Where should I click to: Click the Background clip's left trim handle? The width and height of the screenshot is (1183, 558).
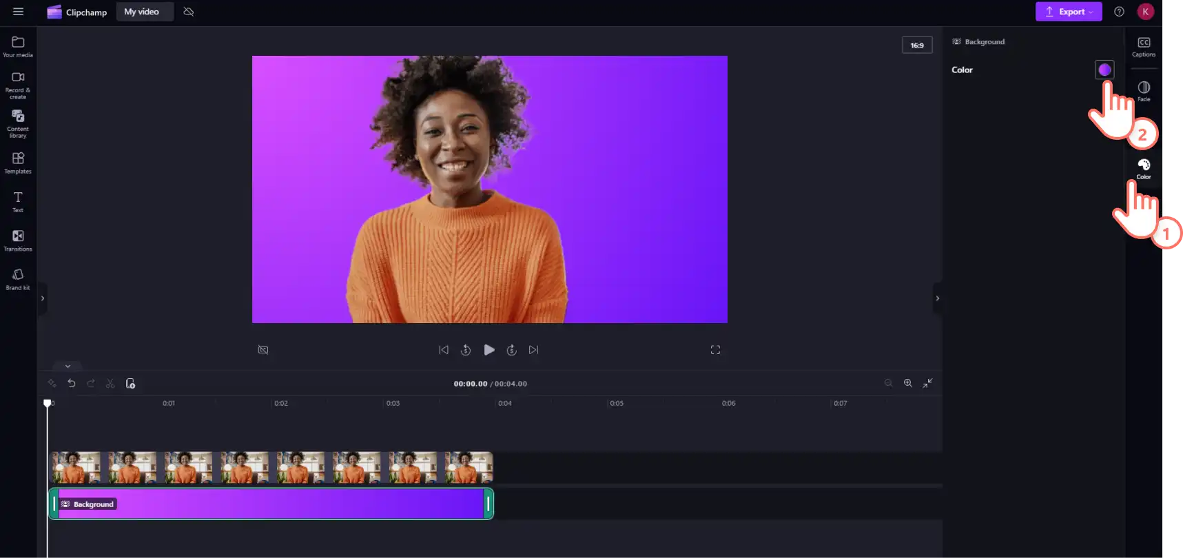[x=54, y=504]
